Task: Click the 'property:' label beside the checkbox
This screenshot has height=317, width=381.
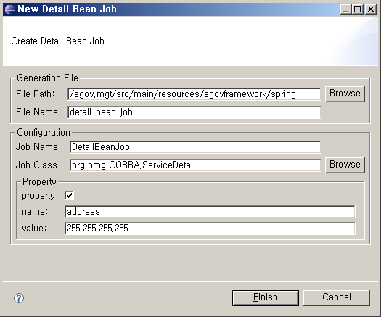Action: coord(40,196)
